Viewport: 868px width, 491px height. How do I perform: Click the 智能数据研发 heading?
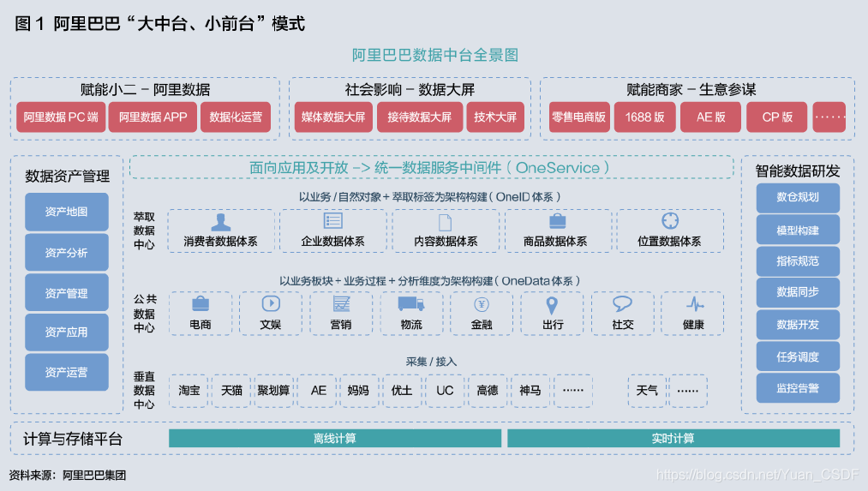pos(798,171)
